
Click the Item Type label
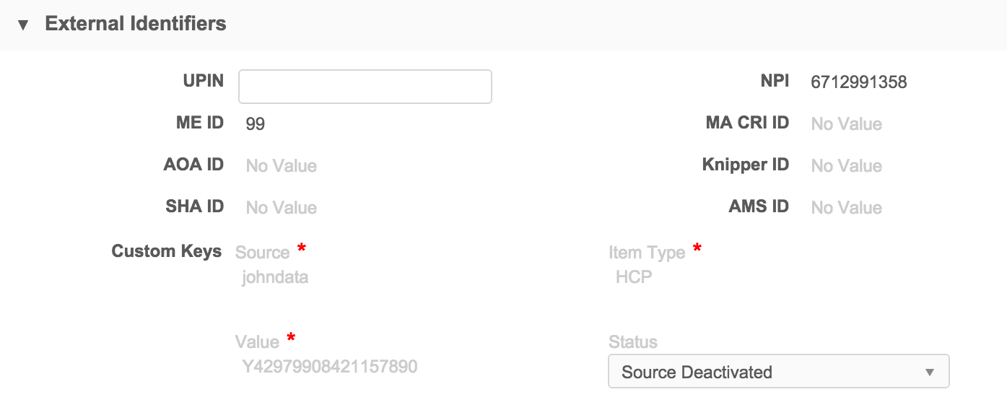tap(647, 253)
